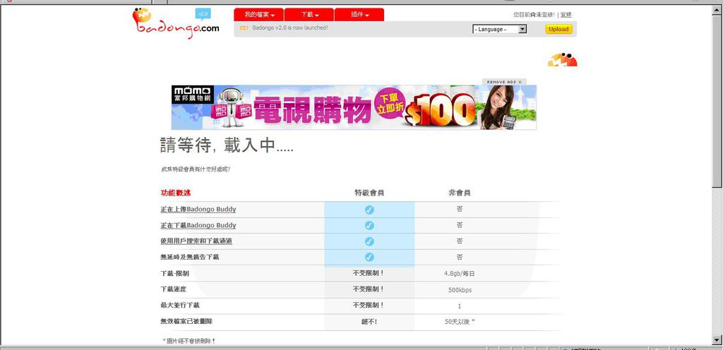723x350 pixels.
Task: Click 否 in 正在上傳Badongo Buddy row
Action: [460, 209]
